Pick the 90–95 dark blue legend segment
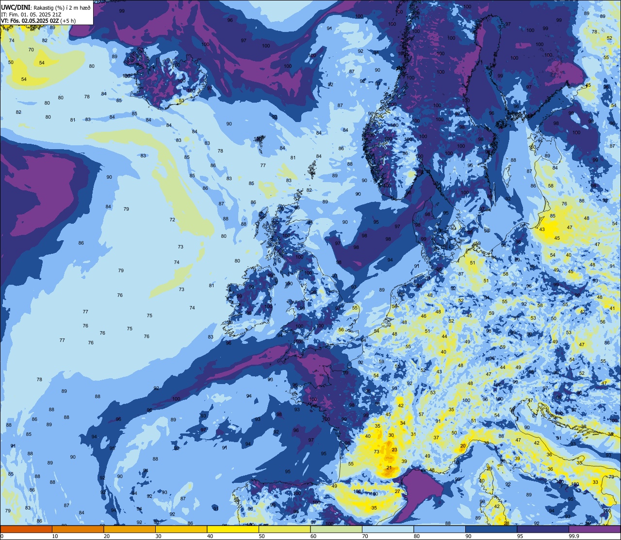Screen dimensions: 621x540 (x=491, y=529)
